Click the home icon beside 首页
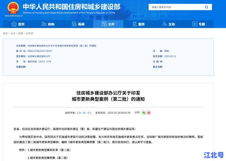 coord(14,24)
